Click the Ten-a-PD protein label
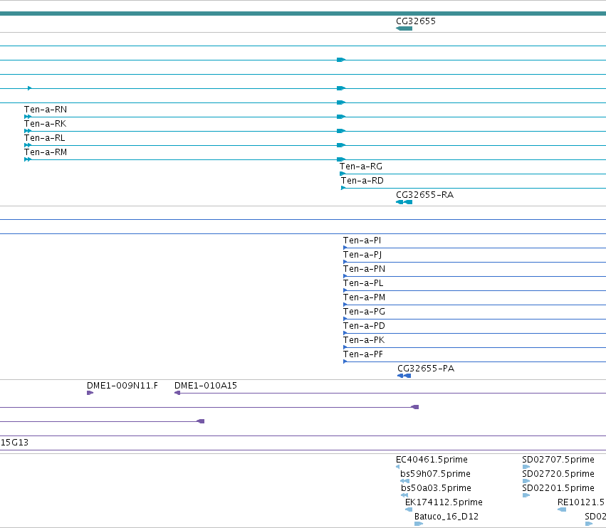The width and height of the screenshot is (606, 528). point(364,327)
